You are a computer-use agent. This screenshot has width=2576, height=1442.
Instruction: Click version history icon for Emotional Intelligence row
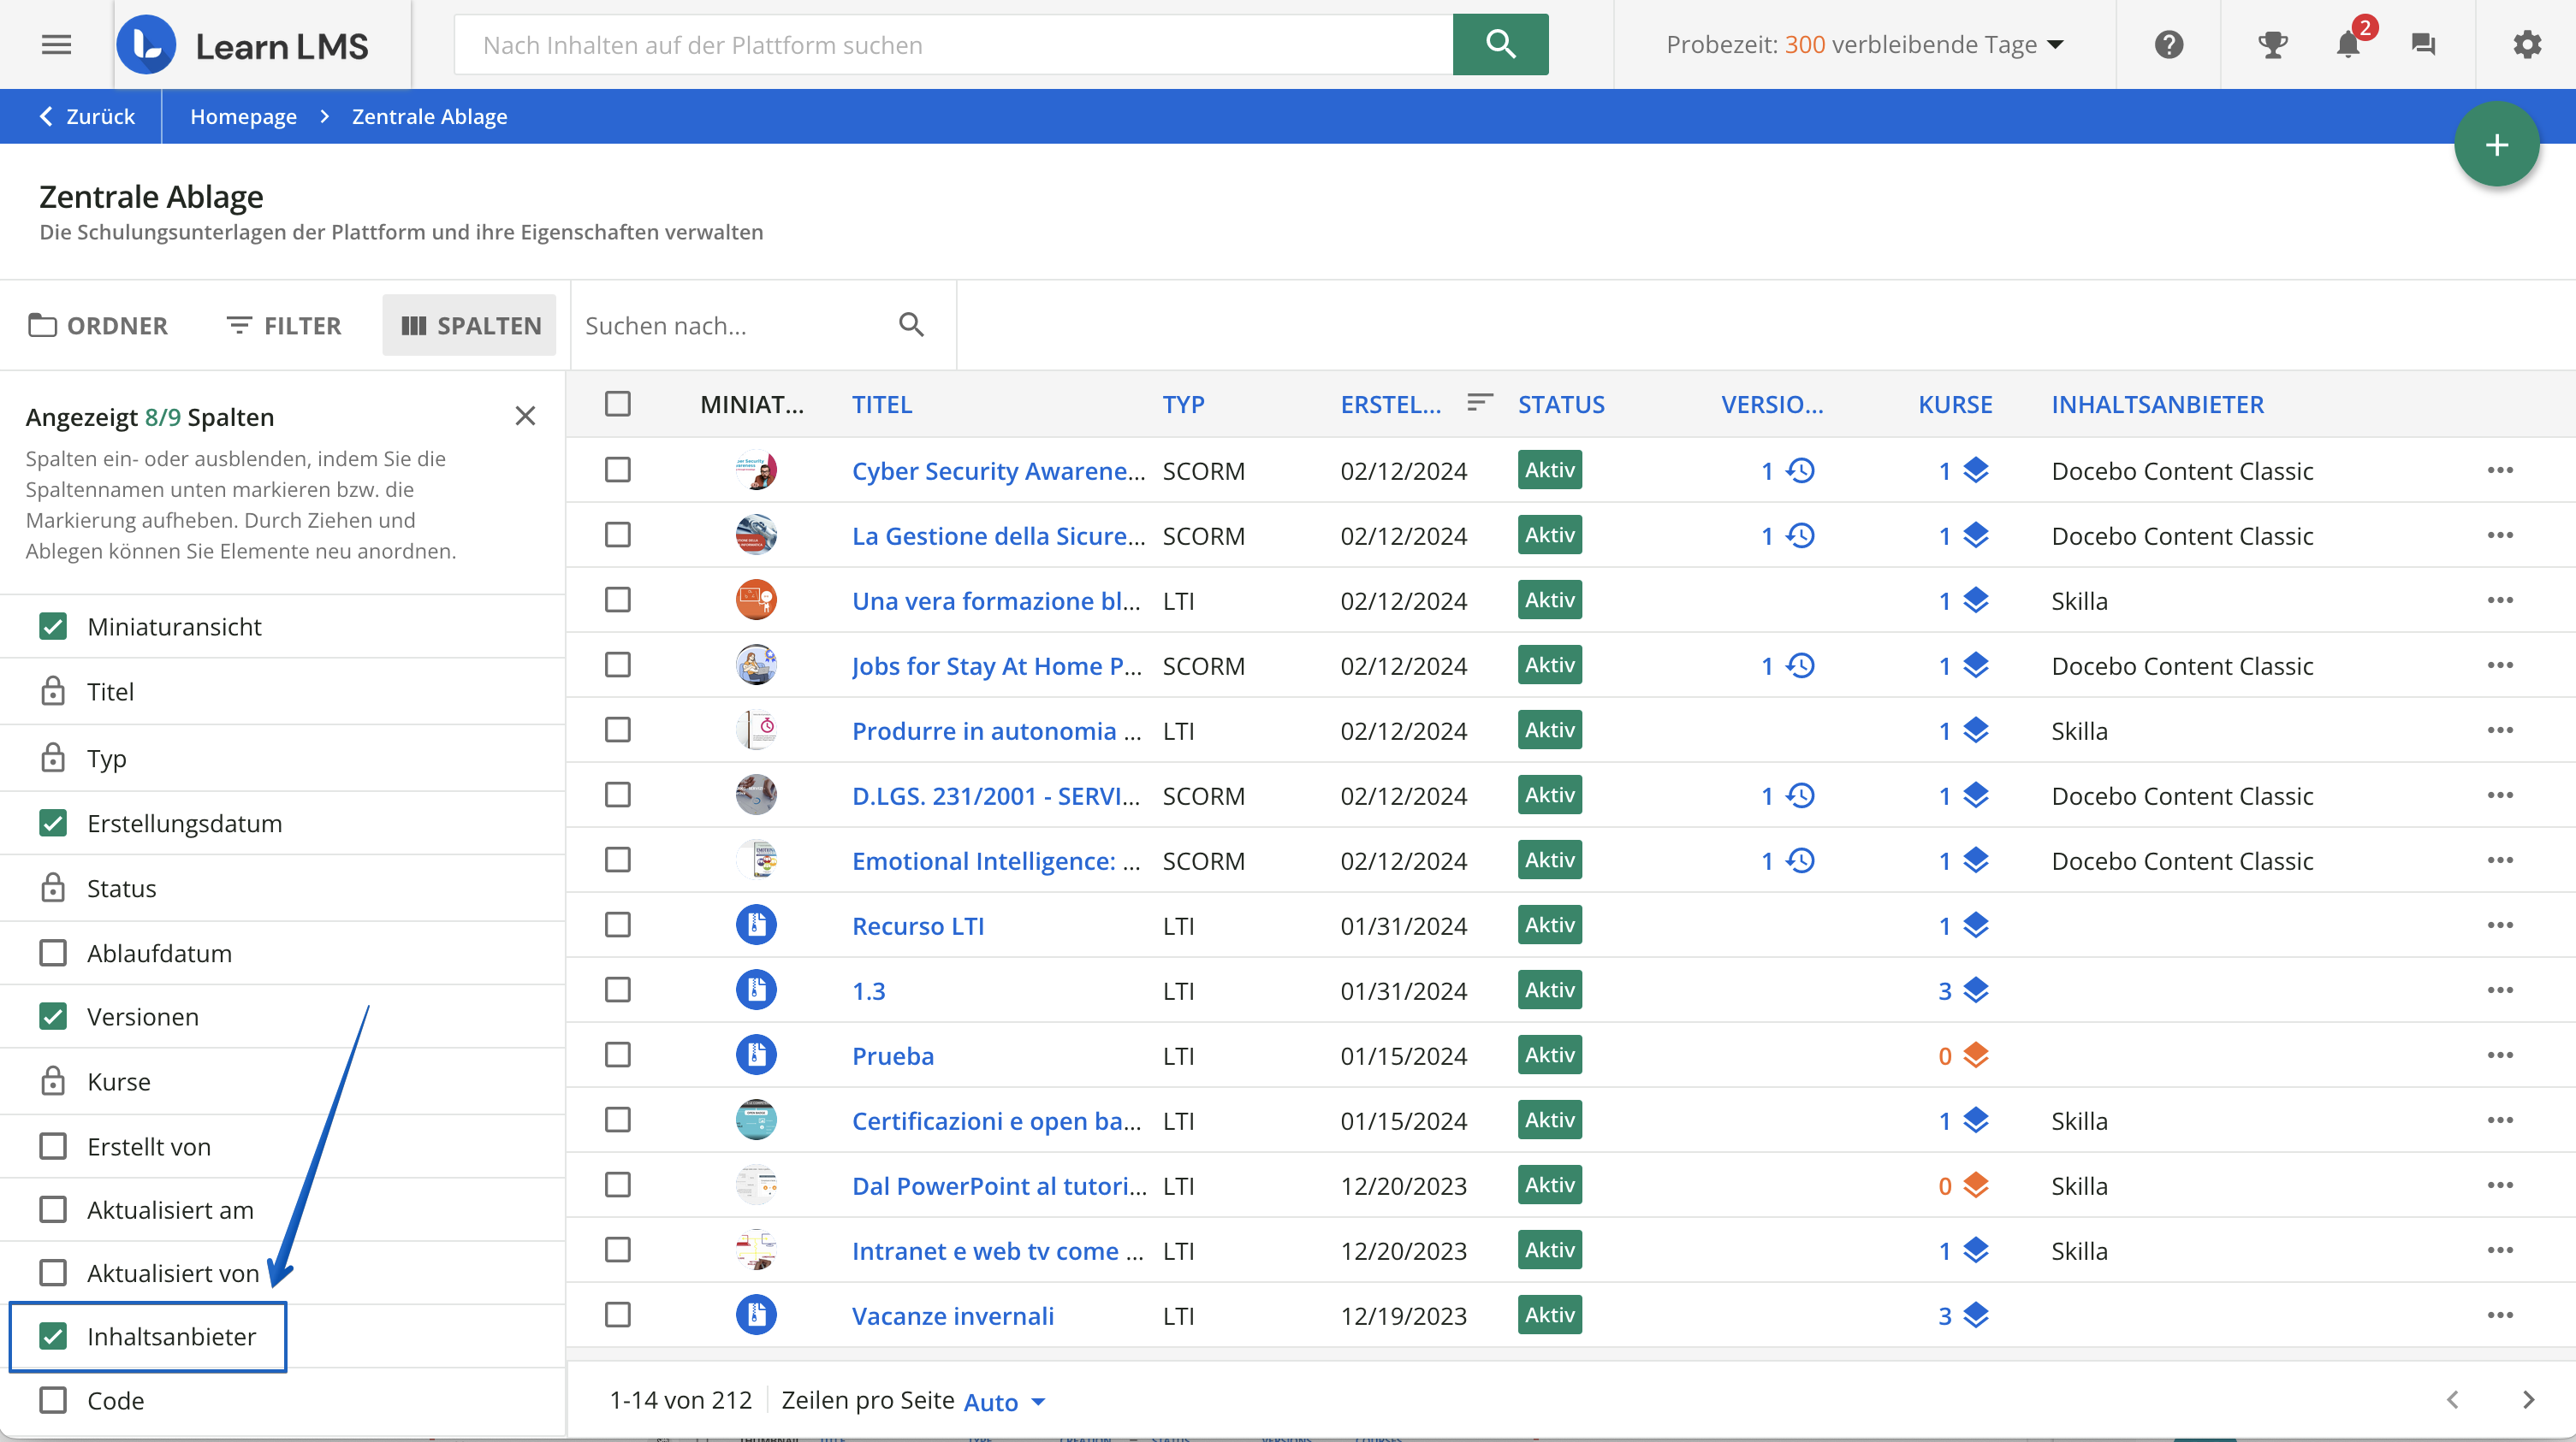pyautogui.click(x=1800, y=860)
